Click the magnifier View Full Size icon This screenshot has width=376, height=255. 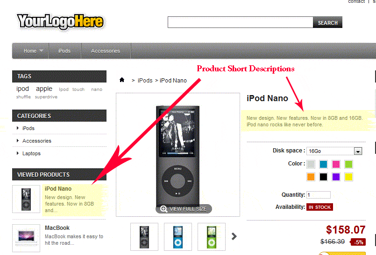pyautogui.click(x=164, y=209)
